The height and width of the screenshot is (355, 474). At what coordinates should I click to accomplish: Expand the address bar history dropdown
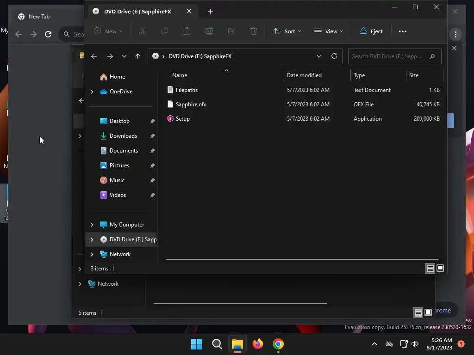pos(318,56)
